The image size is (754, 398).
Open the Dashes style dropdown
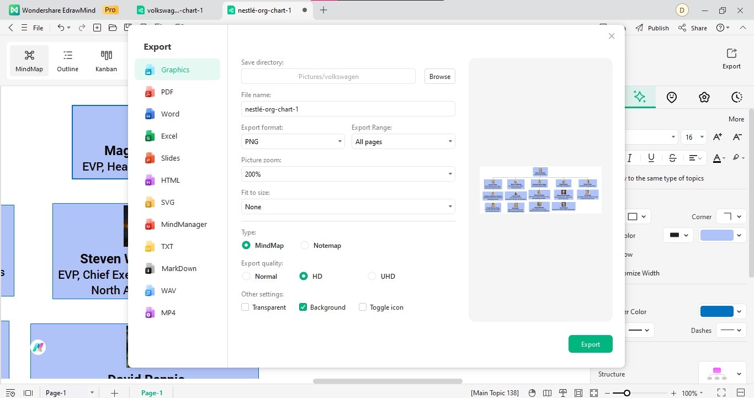pyautogui.click(x=731, y=330)
